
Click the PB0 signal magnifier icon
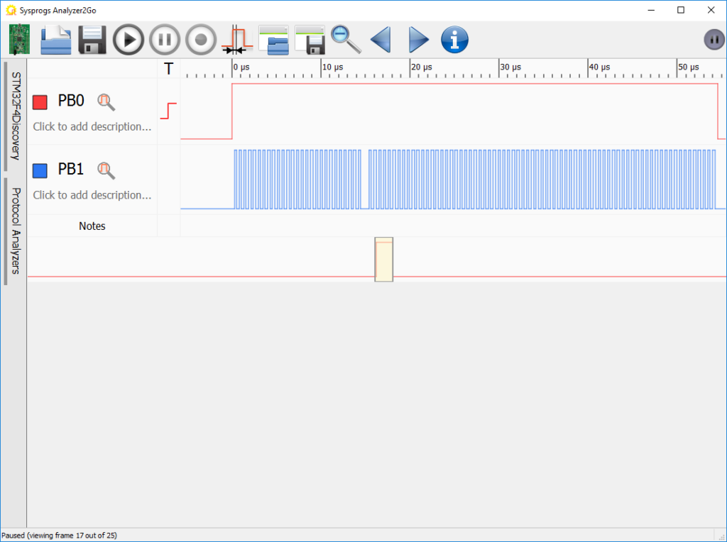pyautogui.click(x=106, y=102)
